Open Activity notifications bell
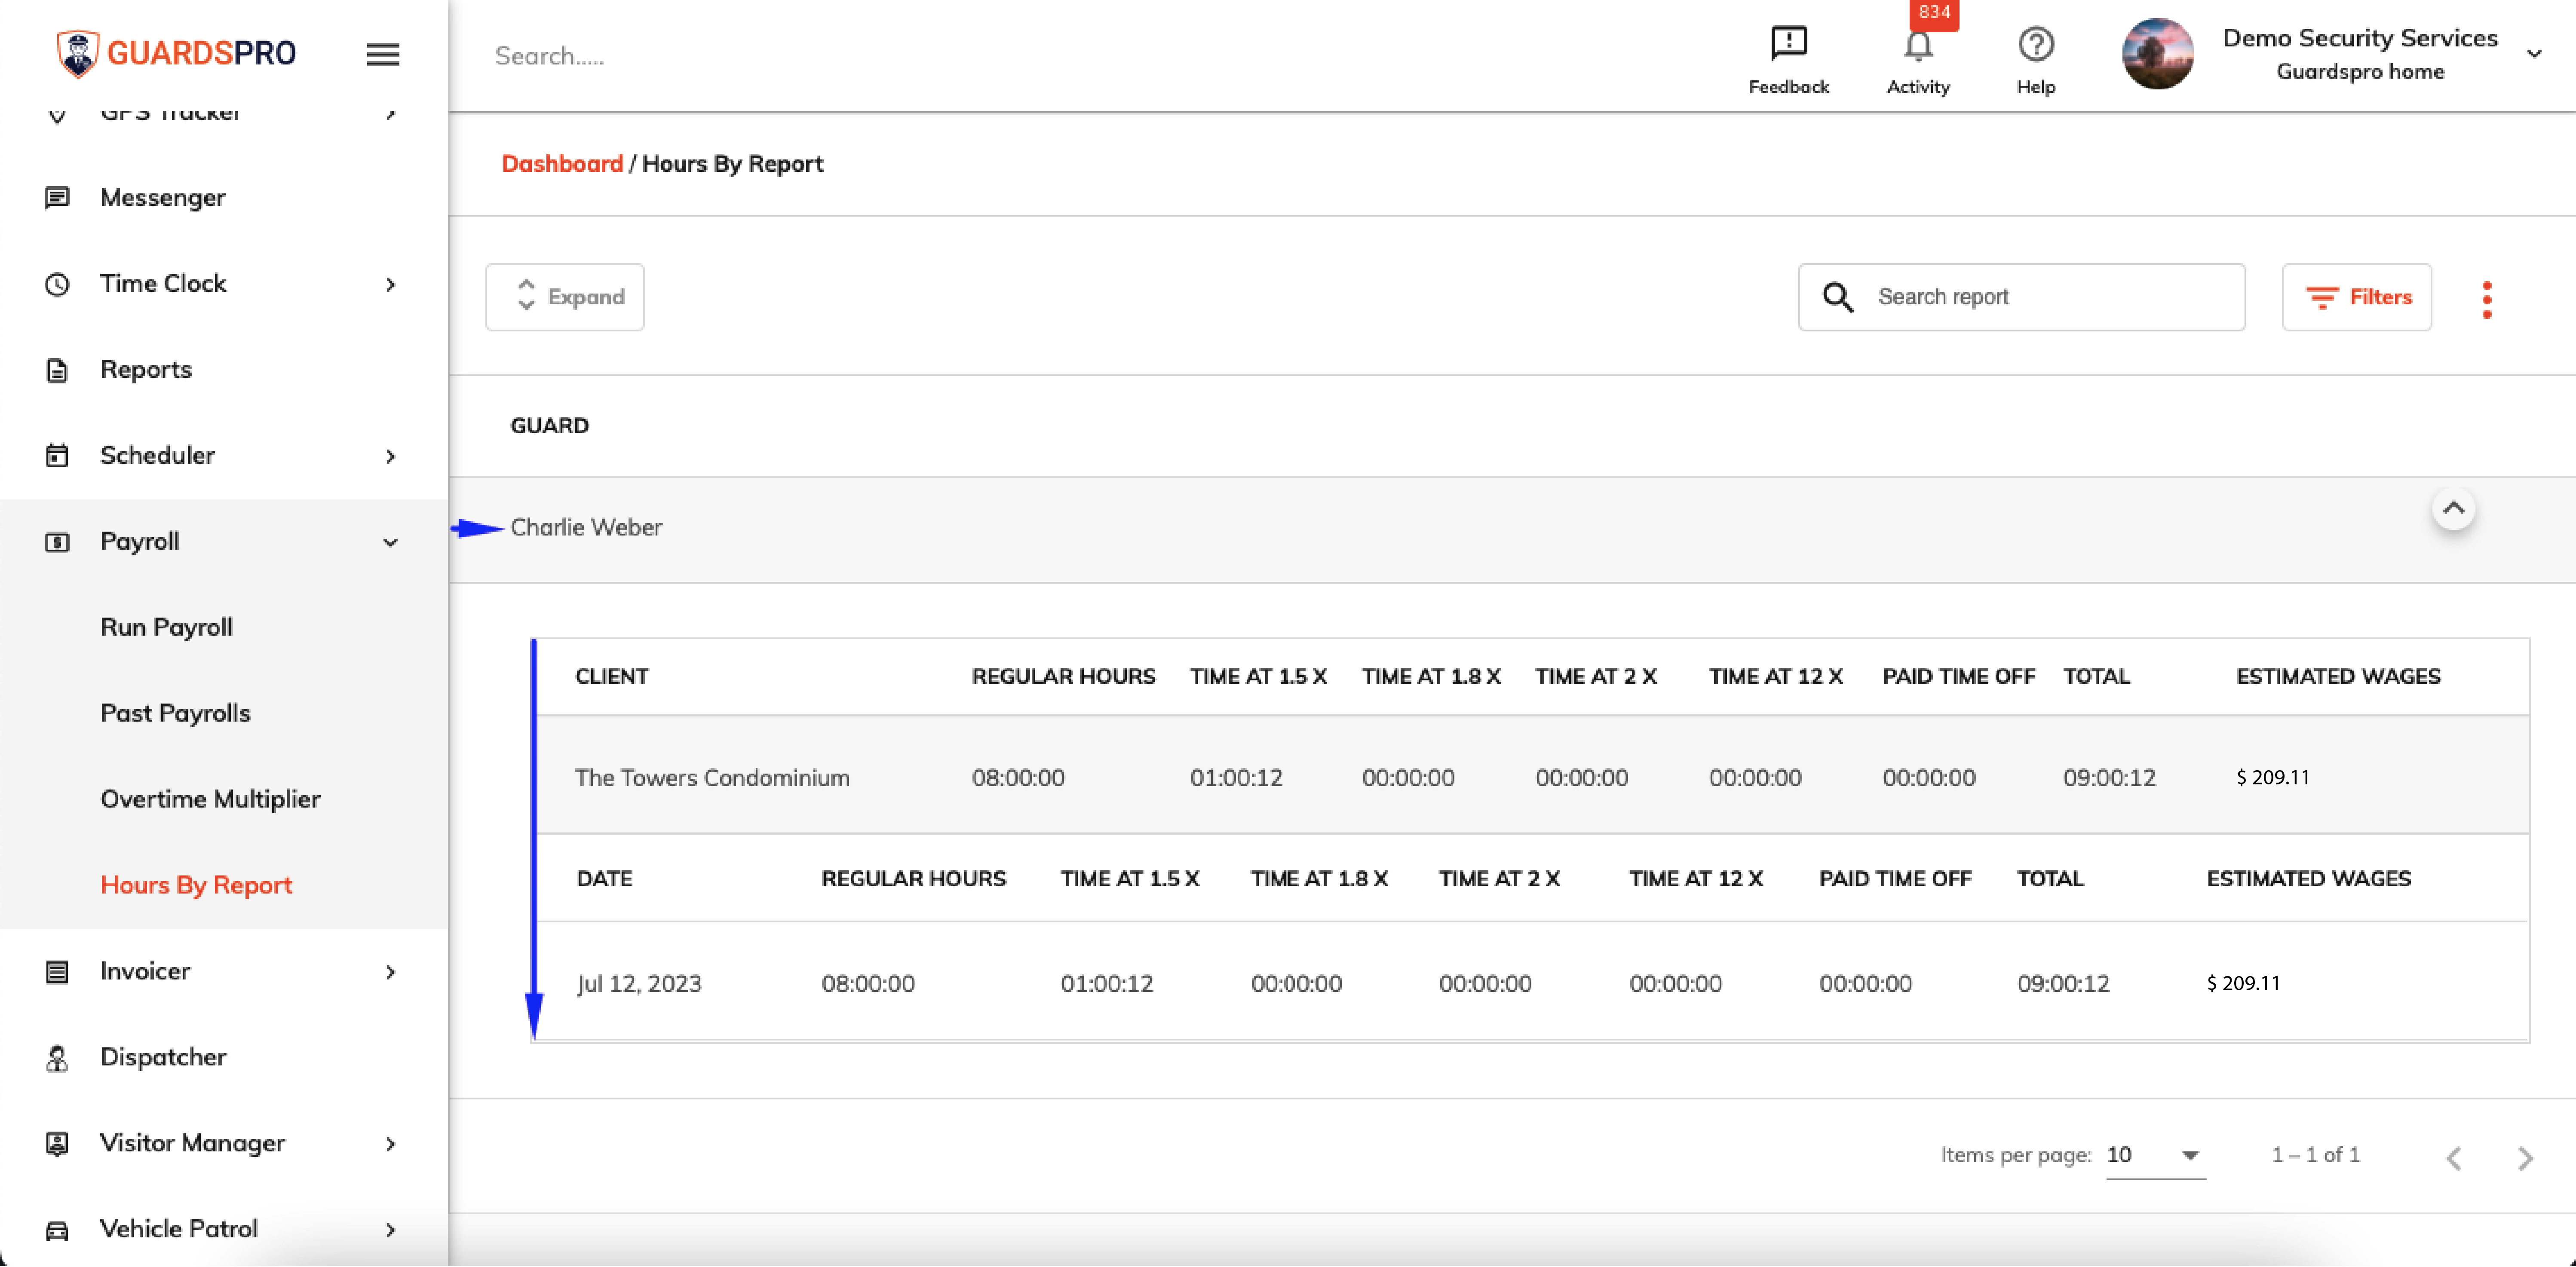 [x=1917, y=46]
